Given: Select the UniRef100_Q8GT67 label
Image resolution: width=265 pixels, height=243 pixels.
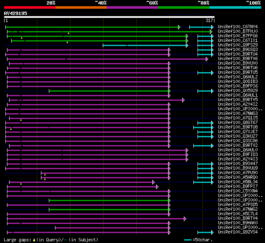Looking at the screenshot, I should click(x=238, y=123).
